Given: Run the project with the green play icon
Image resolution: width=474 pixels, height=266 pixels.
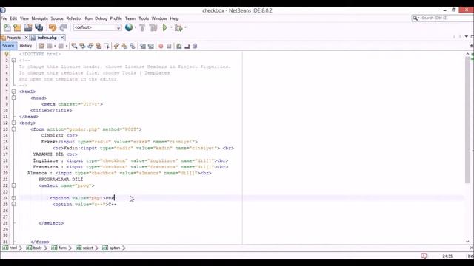Looking at the screenshot, I should [164, 27].
